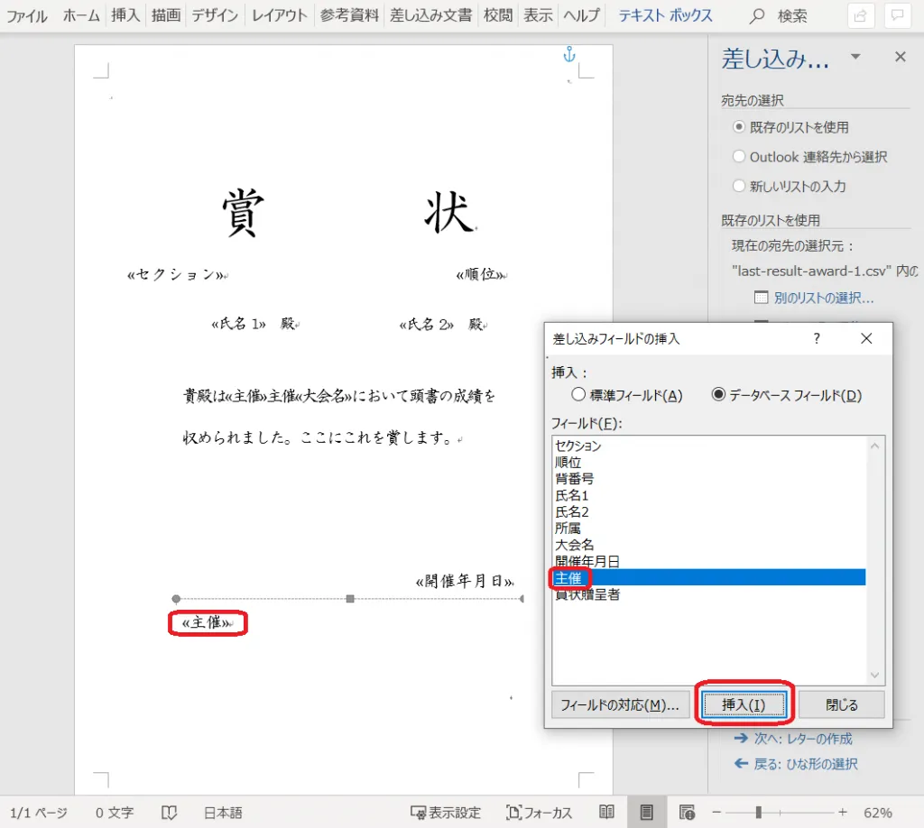The image size is (924, 828).
Task: Select the データベース フィールド radio button
Action: 719,394
